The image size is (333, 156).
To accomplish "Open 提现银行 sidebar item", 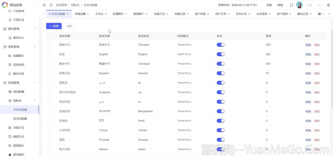I will coord(19,146).
